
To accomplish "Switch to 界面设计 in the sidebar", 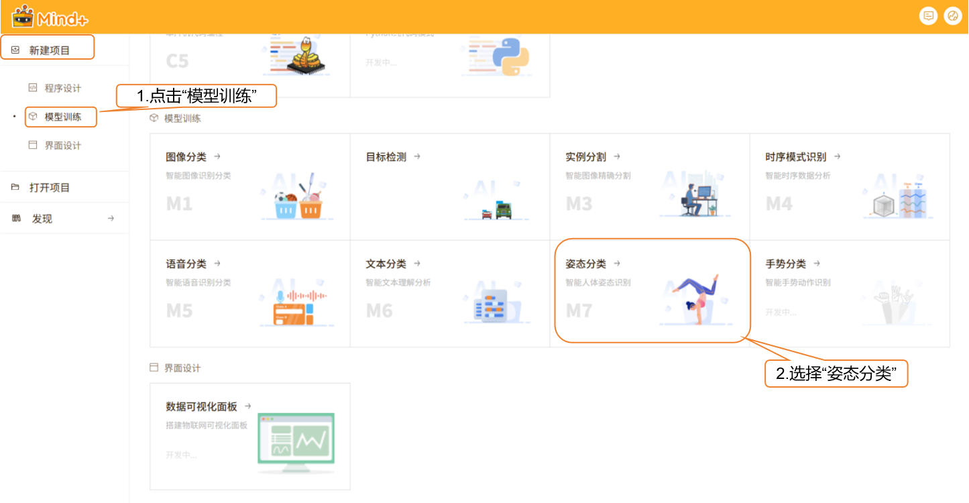I will (x=62, y=146).
